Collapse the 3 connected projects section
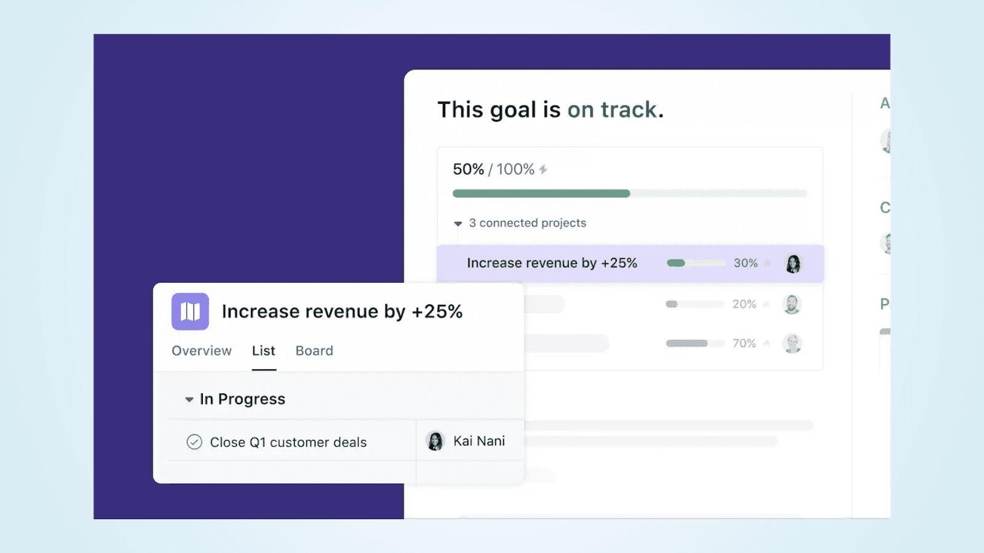984x553 pixels. tap(458, 223)
